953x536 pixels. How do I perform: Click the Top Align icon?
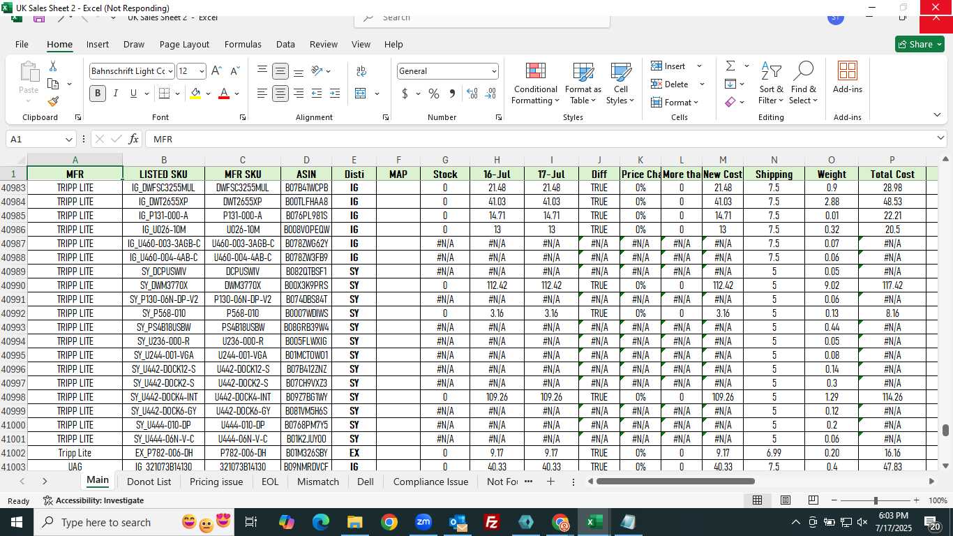click(x=262, y=71)
